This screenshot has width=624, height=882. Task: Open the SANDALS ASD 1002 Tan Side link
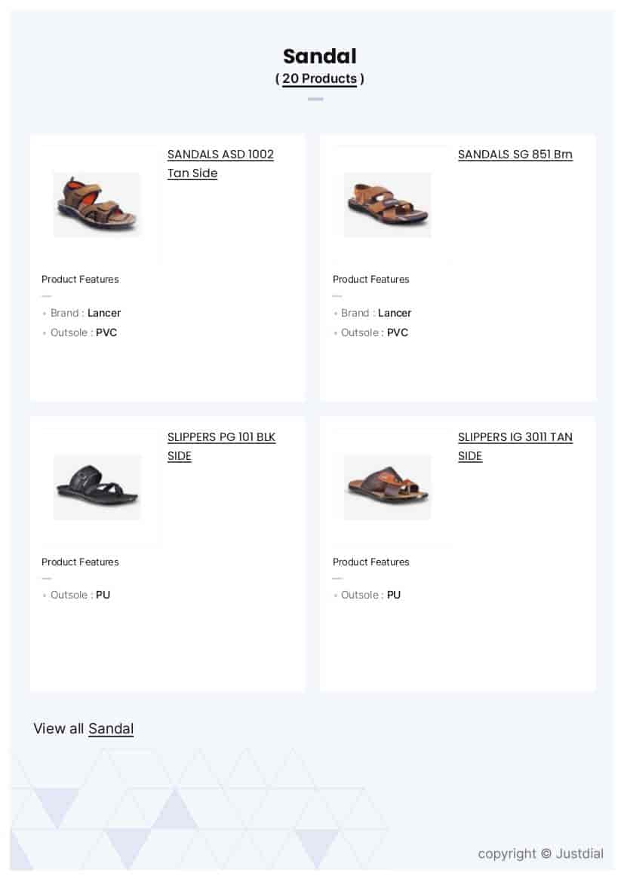point(220,164)
